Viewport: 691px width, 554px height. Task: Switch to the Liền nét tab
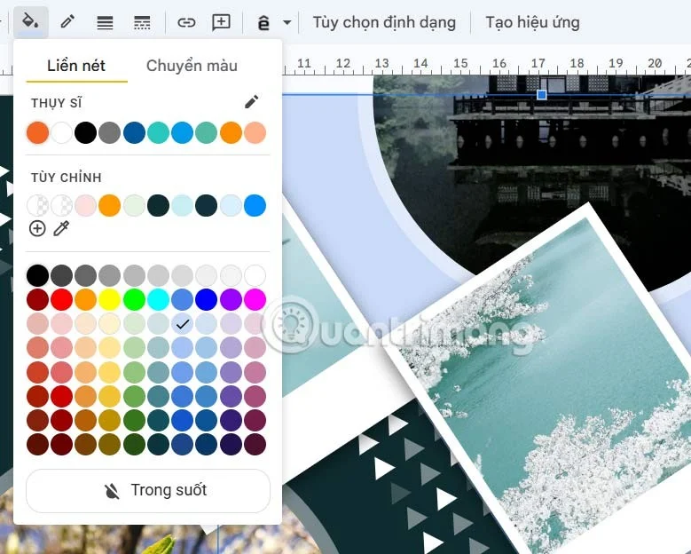76,66
